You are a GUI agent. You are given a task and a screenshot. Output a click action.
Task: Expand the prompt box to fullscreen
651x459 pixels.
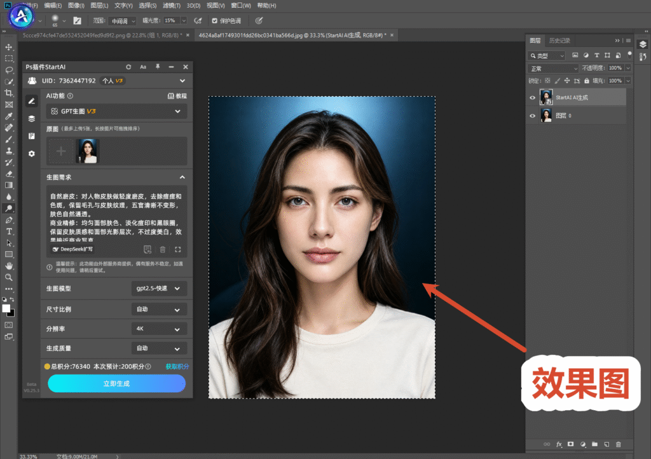coord(178,249)
